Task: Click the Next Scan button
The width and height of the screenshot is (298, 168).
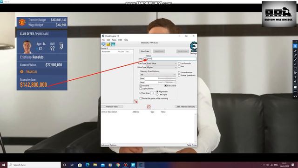Action: [159, 51]
